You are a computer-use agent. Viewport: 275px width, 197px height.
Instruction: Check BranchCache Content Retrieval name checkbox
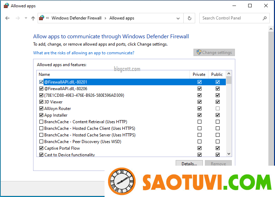[x=41, y=121]
